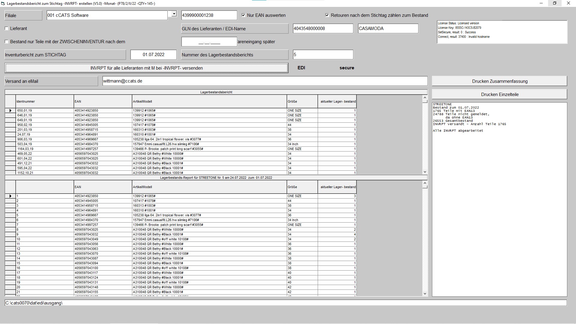Click the email field wittmann@ccats.de
This screenshot has height=324, width=576.
[265, 81]
